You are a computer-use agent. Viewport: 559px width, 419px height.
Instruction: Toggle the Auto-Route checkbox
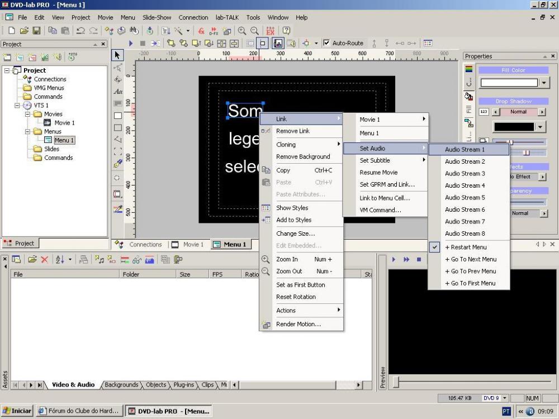(x=327, y=43)
